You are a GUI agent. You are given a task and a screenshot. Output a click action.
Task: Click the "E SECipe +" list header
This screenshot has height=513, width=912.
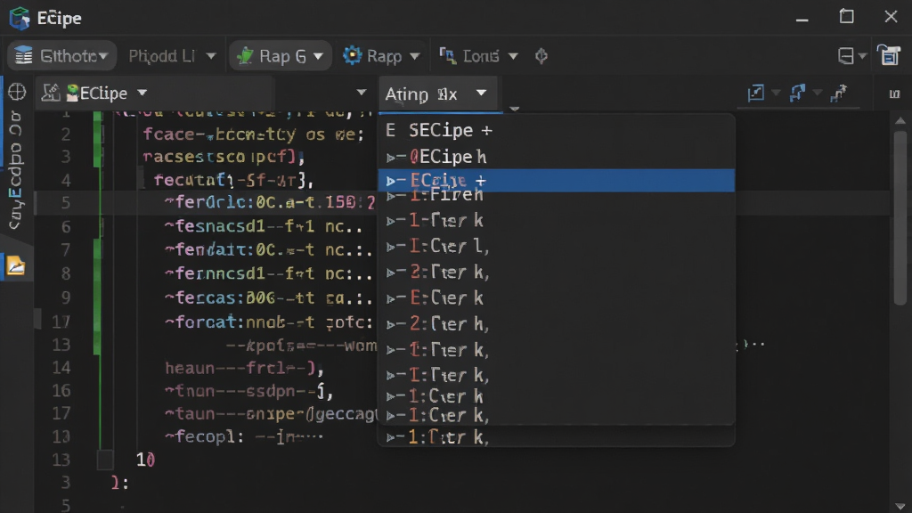(438, 130)
